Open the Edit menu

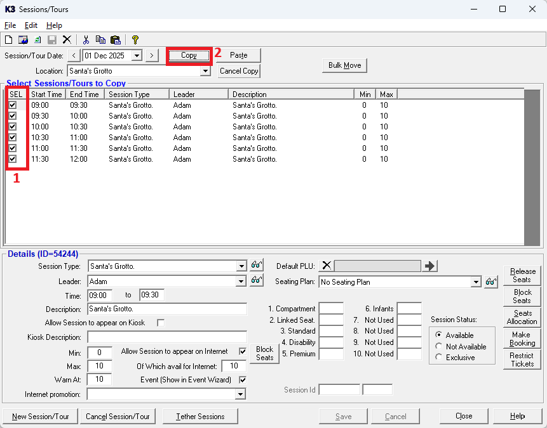[31, 25]
